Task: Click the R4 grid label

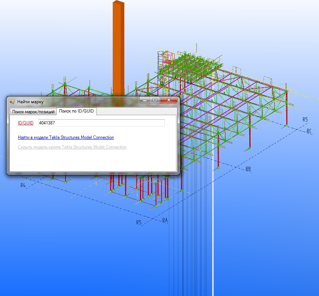Action: [x=23, y=185]
